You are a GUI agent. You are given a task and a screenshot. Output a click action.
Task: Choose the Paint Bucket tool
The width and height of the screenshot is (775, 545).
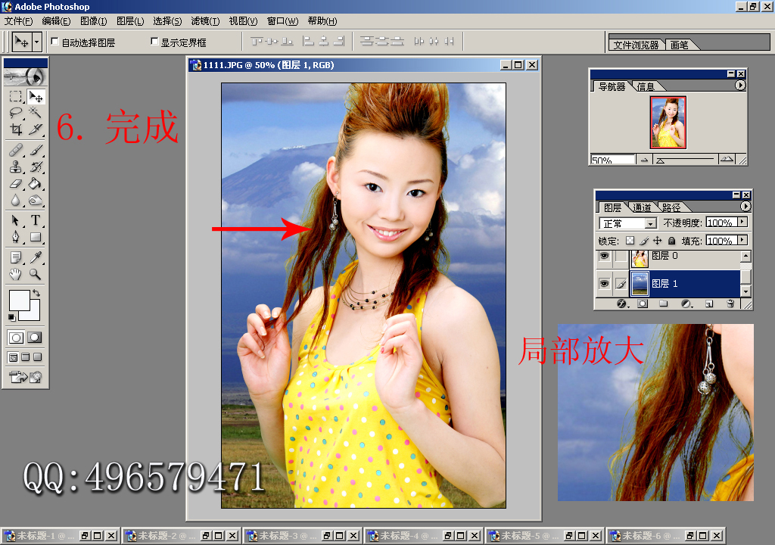(35, 183)
